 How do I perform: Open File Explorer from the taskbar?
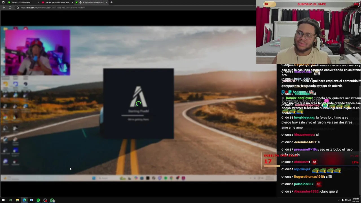tap(17, 200)
